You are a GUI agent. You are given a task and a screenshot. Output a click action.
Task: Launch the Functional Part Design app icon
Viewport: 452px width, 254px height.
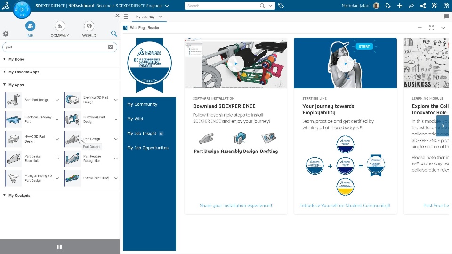click(73, 119)
